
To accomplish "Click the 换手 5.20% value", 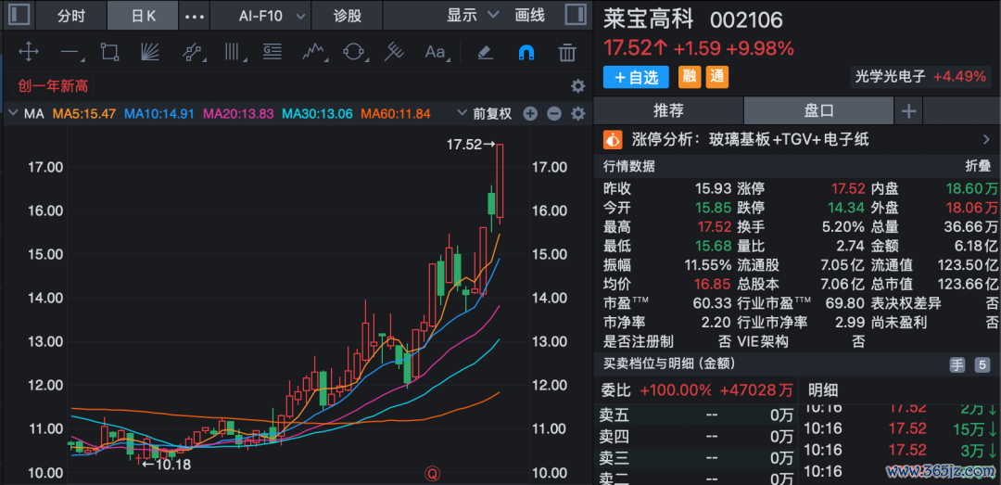I will tap(843, 227).
